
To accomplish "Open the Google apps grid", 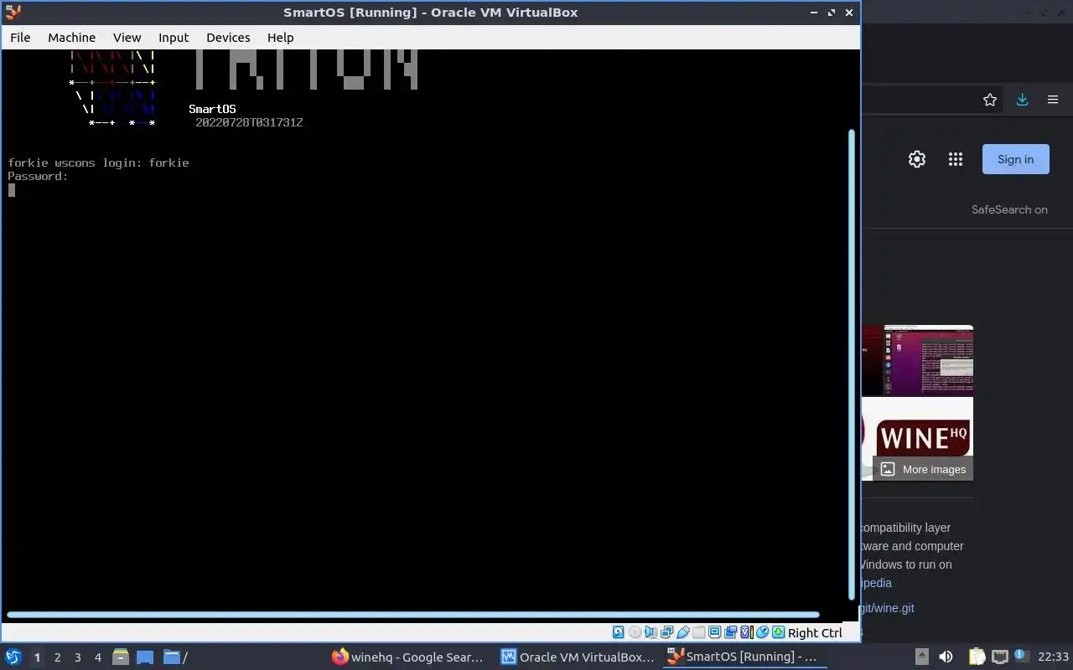I will 956,159.
